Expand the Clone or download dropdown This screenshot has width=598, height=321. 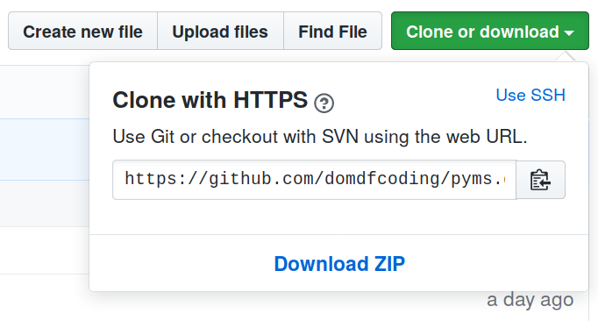pos(490,31)
